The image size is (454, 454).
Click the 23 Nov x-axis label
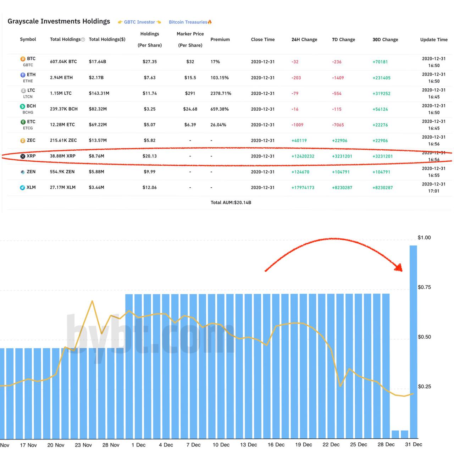click(x=83, y=445)
